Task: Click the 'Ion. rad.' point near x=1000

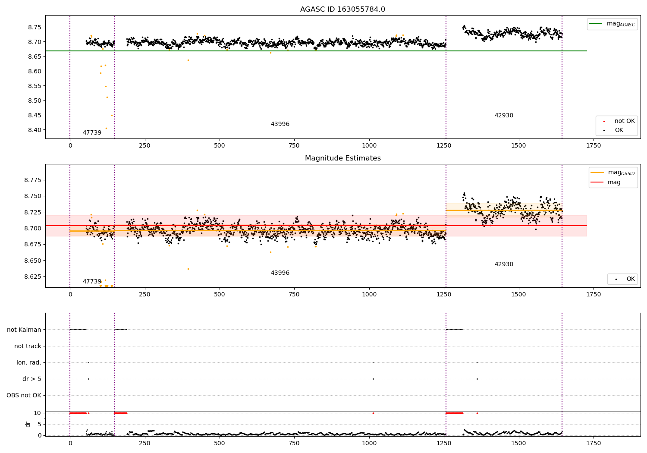Action: pyautogui.click(x=373, y=362)
